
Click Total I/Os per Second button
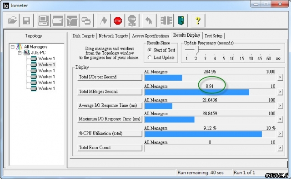110,77
